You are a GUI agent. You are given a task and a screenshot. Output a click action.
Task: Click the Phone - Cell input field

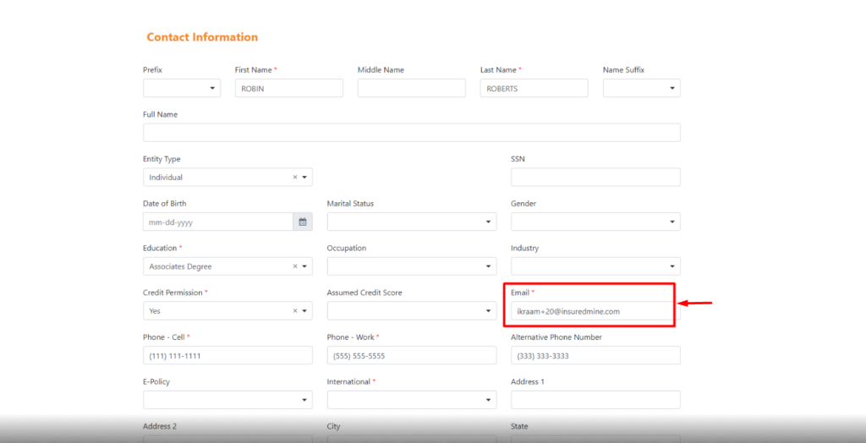[x=227, y=356]
